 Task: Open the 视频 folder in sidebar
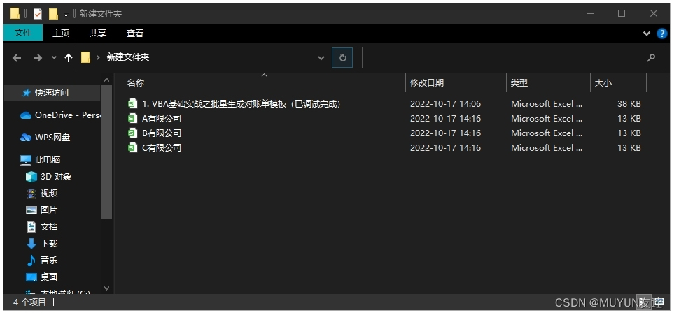coord(48,193)
